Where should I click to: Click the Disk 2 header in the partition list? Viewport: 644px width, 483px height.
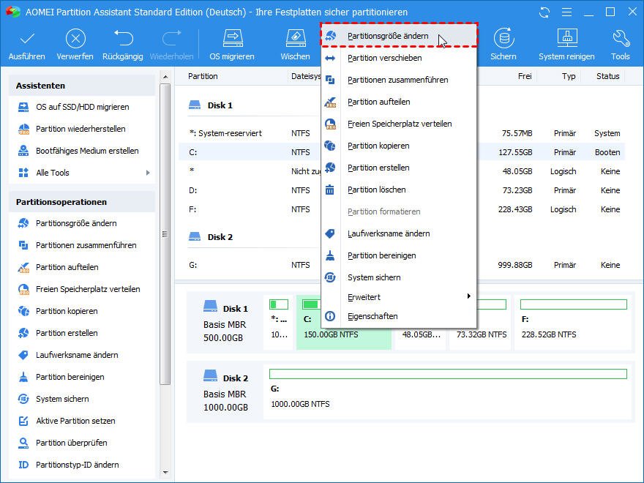(x=211, y=237)
